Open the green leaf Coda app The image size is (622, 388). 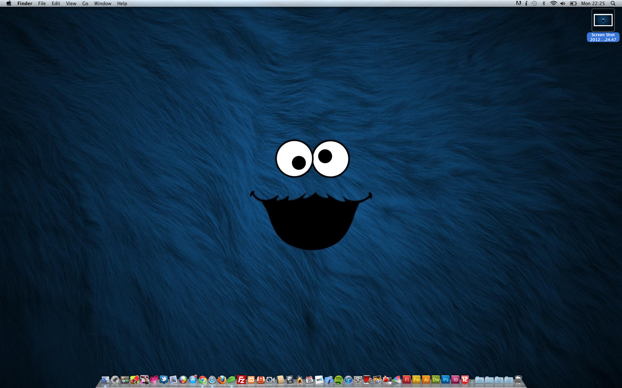click(232, 380)
